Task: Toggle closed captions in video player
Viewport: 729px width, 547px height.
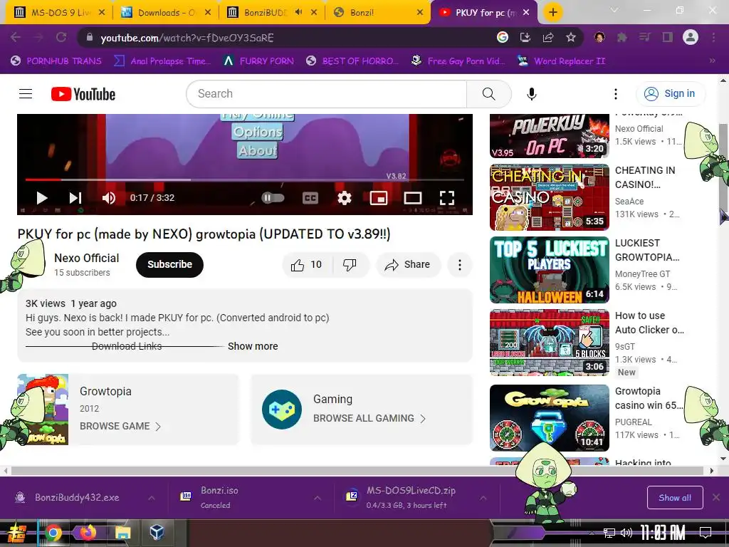Action: (x=310, y=198)
